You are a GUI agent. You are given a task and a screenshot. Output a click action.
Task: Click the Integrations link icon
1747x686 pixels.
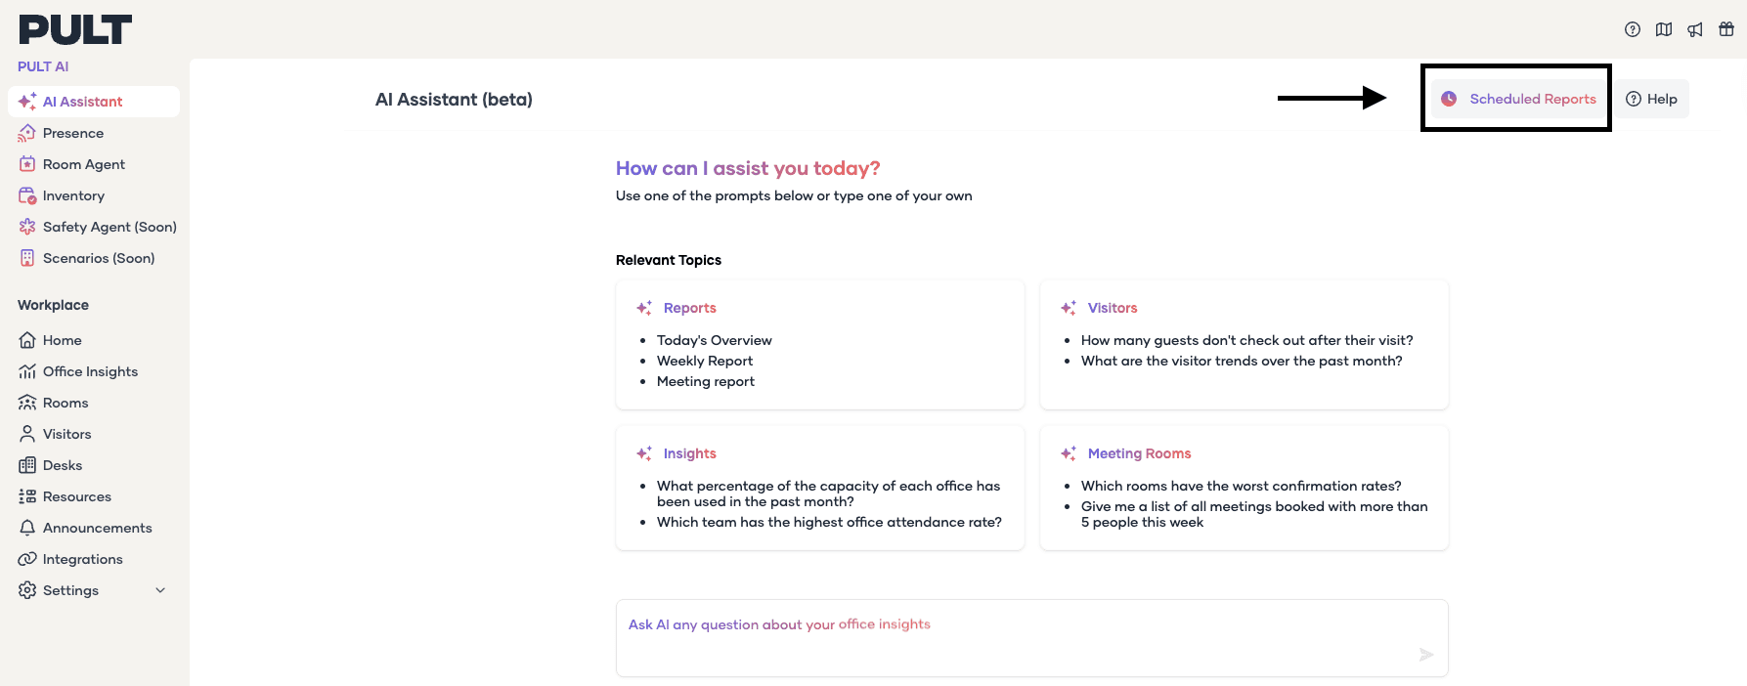pyautogui.click(x=27, y=559)
